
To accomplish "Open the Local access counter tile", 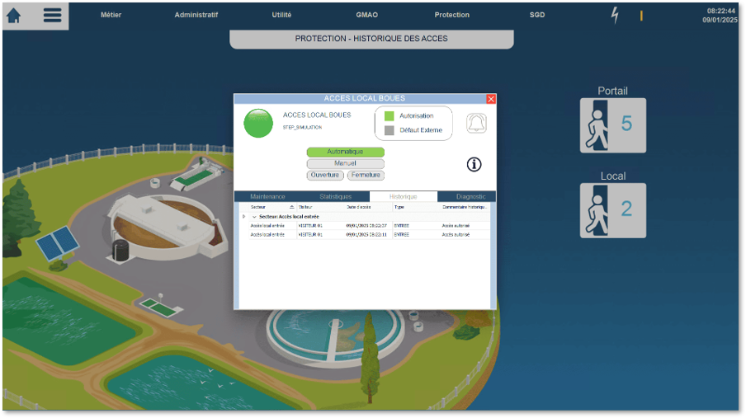I will coord(613,211).
